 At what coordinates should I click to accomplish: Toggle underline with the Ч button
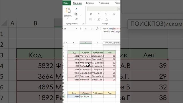(x=106, y=14)
